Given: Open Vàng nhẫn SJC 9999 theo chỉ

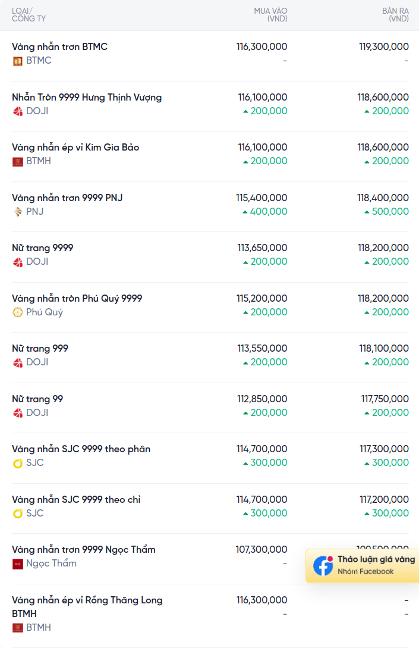Looking at the screenshot, I should click(76, 500).
